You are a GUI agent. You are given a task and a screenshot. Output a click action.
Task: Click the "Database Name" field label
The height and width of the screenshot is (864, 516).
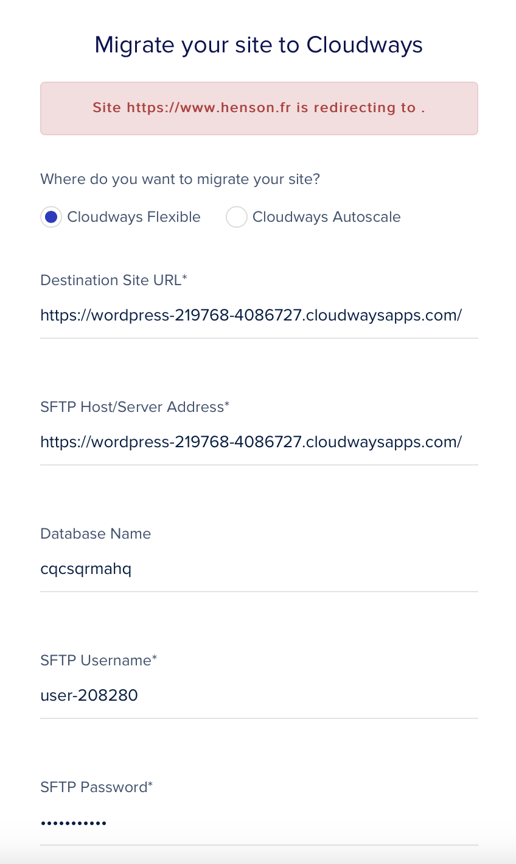pos(96,534)
